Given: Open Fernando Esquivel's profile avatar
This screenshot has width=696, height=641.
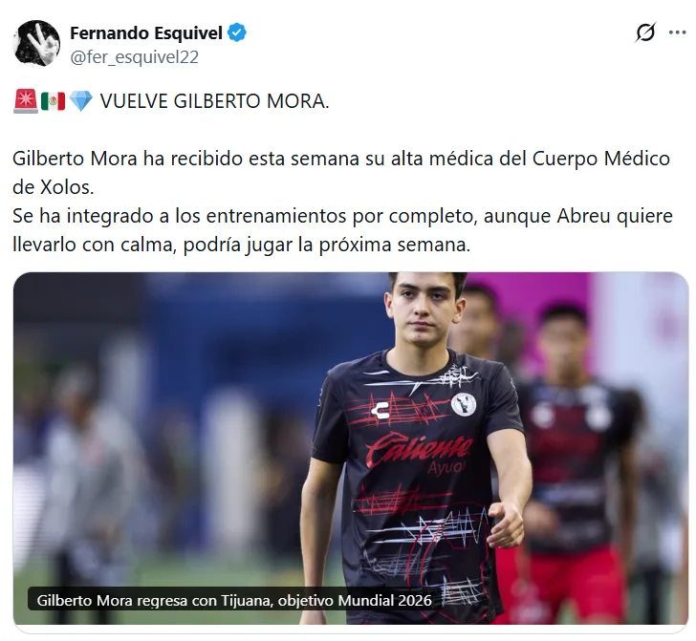Looking at the screenshot, I should (x=37, y=43).
